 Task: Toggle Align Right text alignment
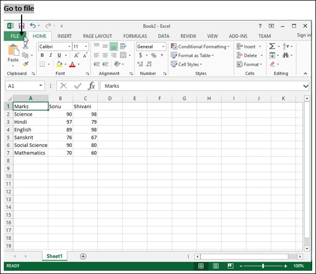[x=113, y=55]
